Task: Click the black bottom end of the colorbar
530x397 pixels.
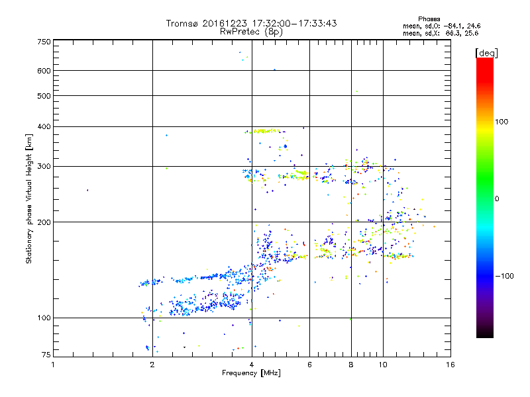Action: [x=484, y=333]
